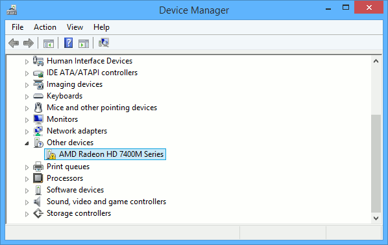Select IDE ATA/ATAPI controllers label

pyautogui.click(x=92, y=73)
